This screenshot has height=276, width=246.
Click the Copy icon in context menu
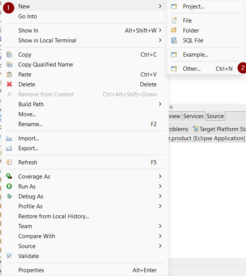tap(10, 55)
